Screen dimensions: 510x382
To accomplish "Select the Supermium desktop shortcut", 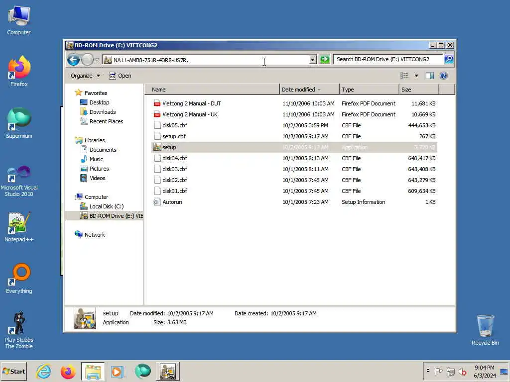I will point(19,123).
